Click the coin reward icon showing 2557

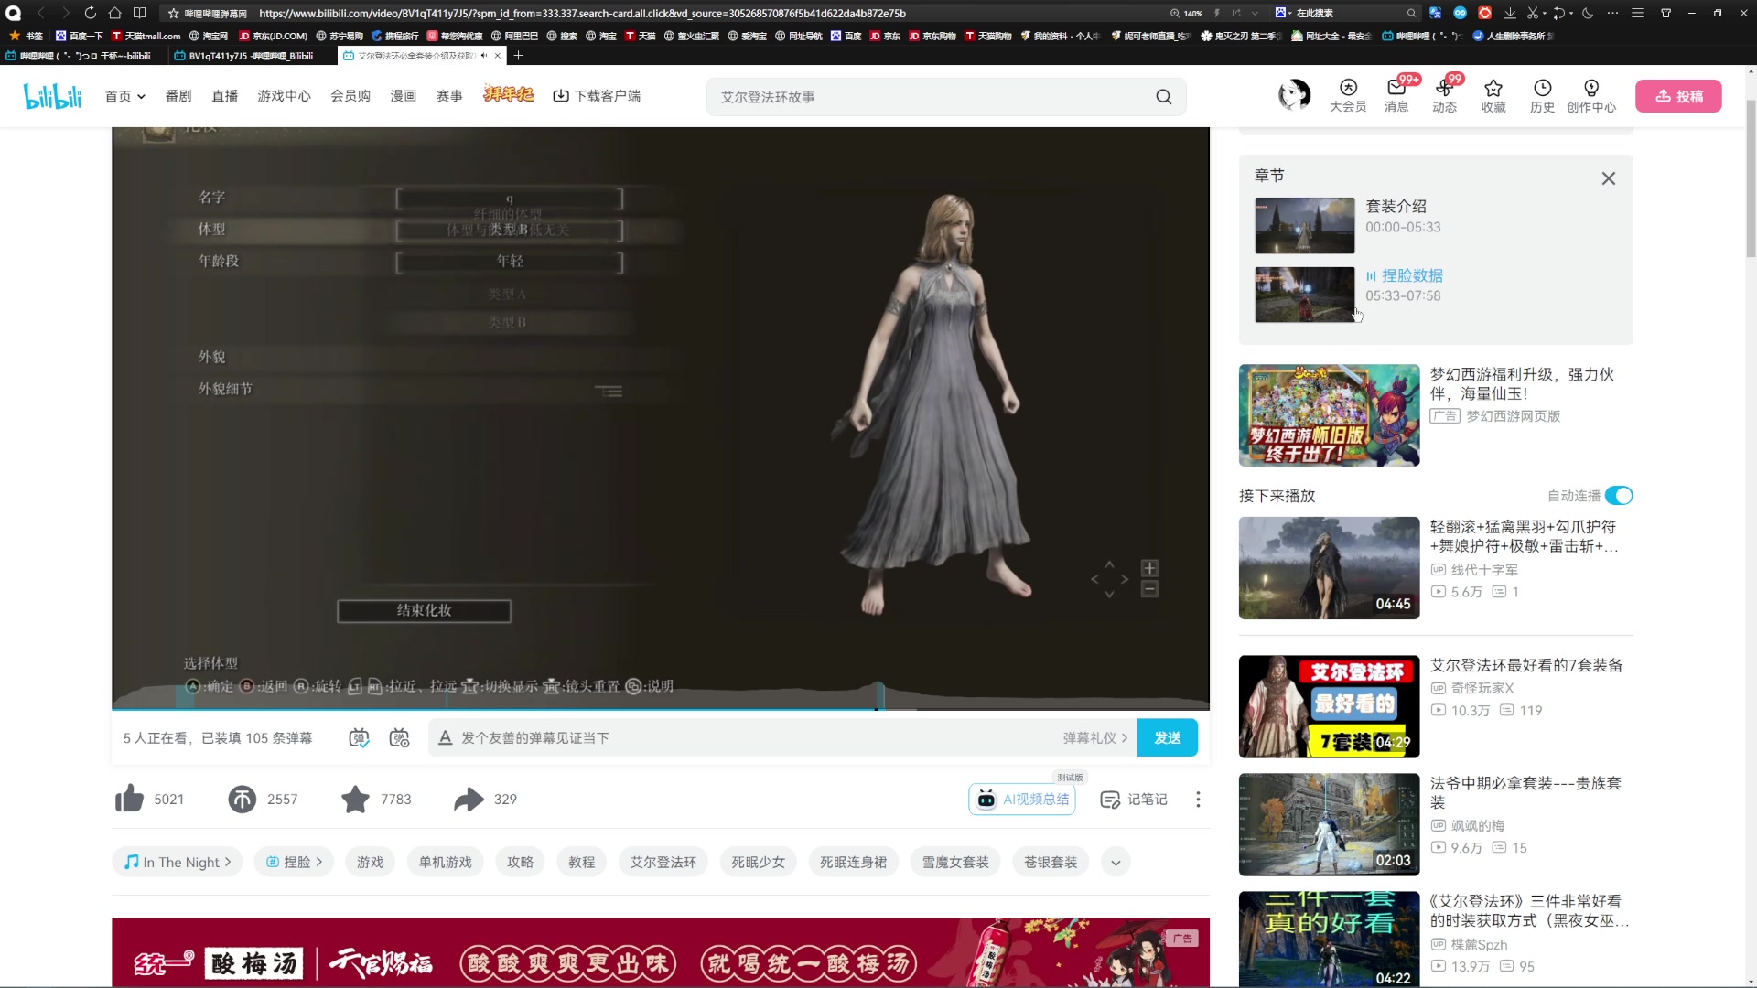[242, 799]
